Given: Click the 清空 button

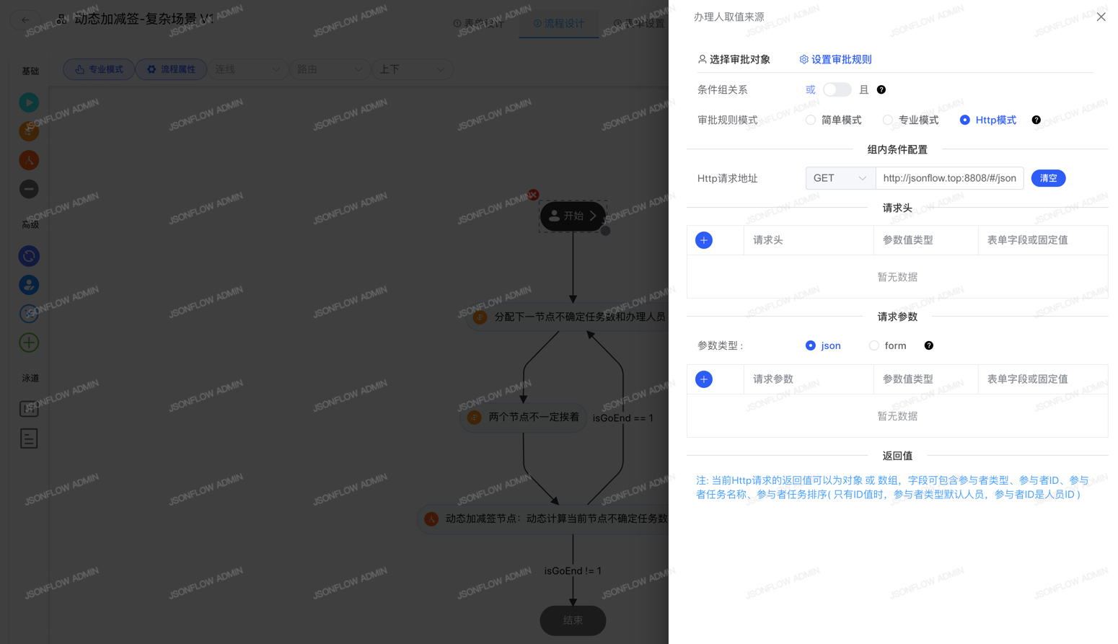Looking at the screenshot, I should [1047, 178].
